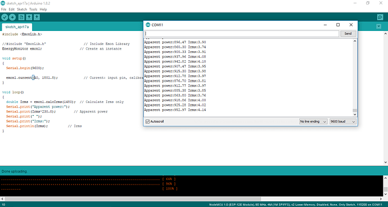Click the '[ 100% ]' console output

170,188
